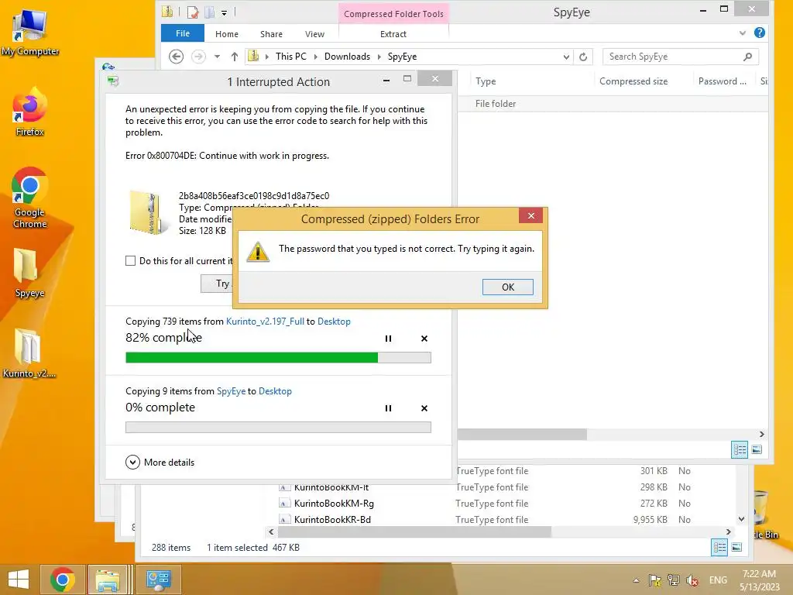Switch SpyEye window to large icons view
Viewport: 793px width, 595px height.
757,450
